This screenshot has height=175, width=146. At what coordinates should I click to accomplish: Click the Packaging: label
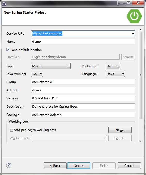pos(90,66)
